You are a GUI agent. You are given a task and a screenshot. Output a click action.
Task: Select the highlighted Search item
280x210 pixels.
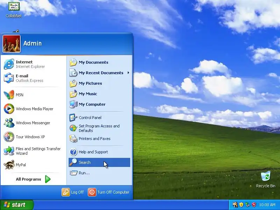(x=99, y=162)
